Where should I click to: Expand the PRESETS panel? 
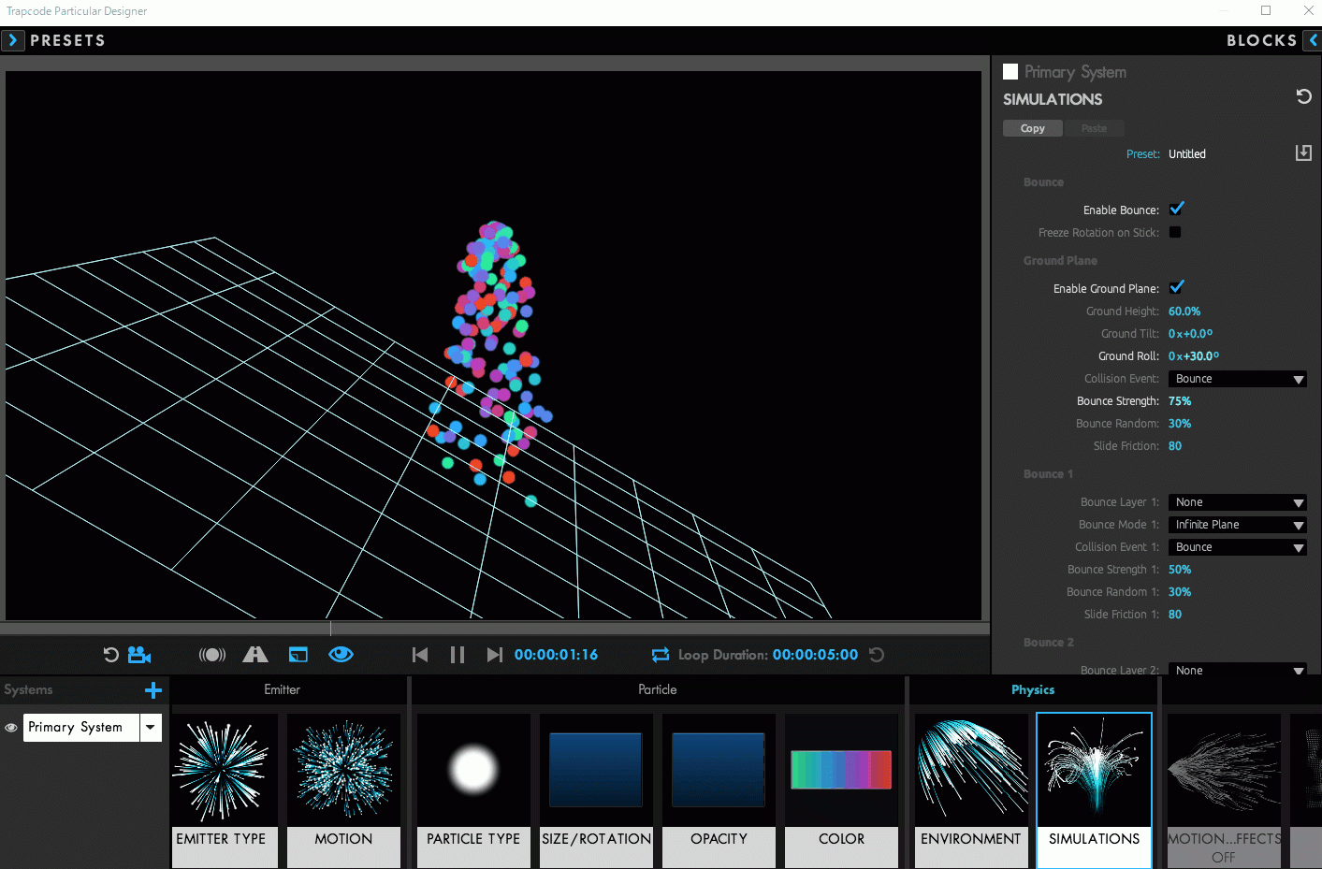click(12, 40)
